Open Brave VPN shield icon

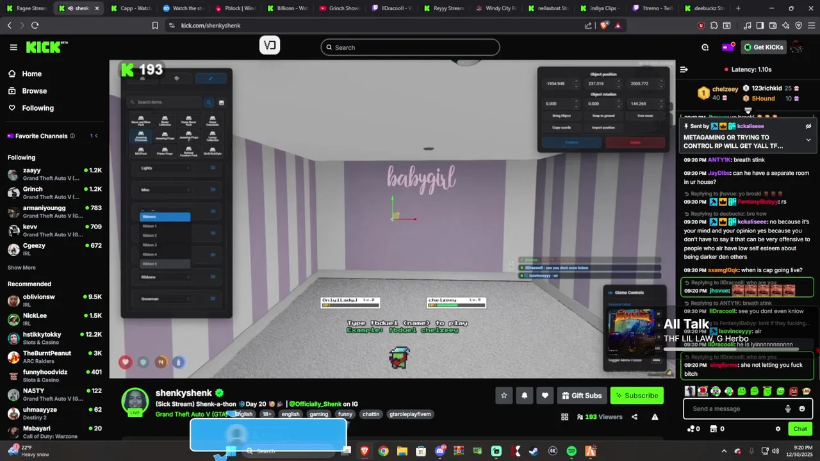point(799,26)
